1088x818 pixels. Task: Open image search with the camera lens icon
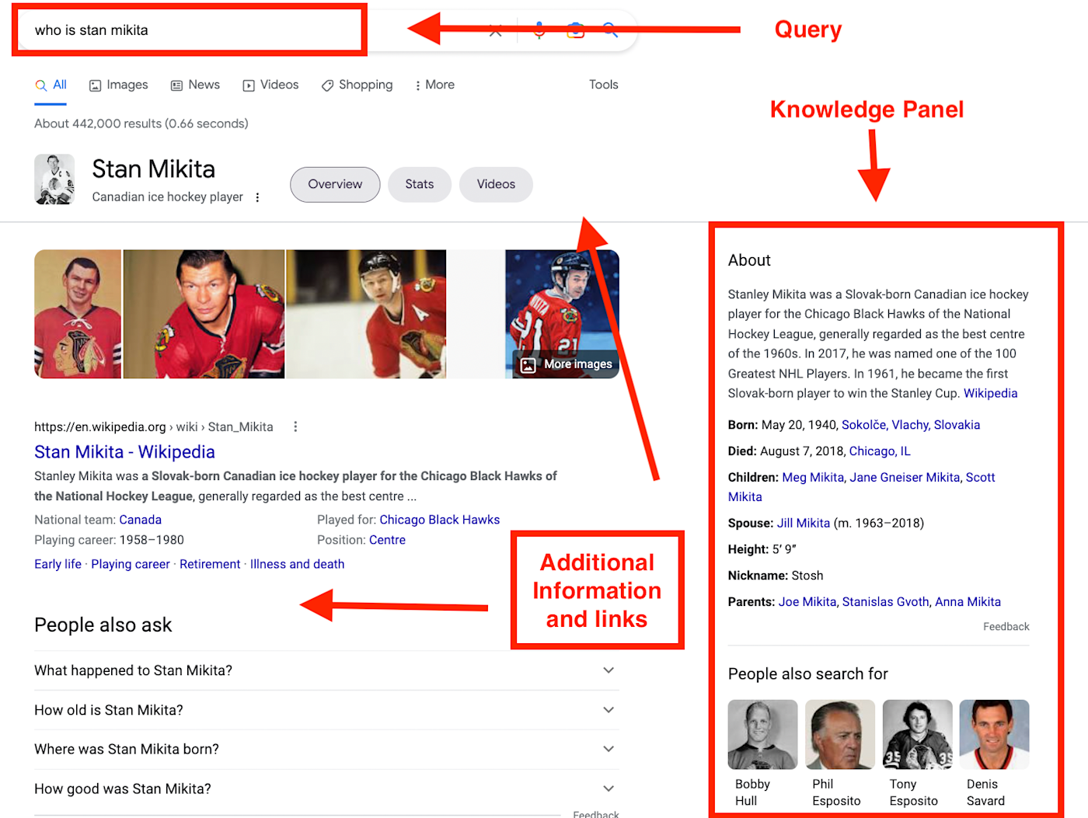(x=575, y=30)
